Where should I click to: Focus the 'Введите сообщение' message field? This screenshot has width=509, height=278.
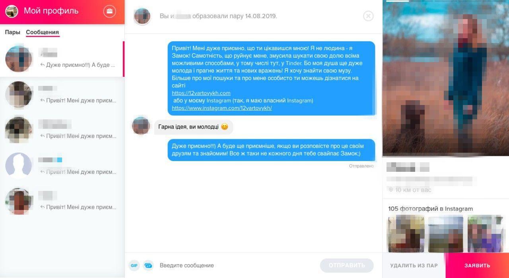tap(237, 265)
